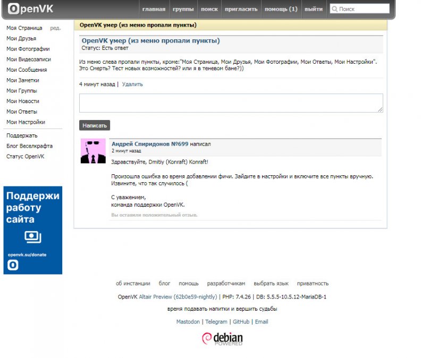This screenshot has height=358, width=429.
Task: Click openvk.su/donate text in banner
Action: pos(27,255)
